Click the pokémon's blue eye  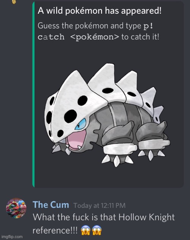pyautogui.click(x=81, y=124)
